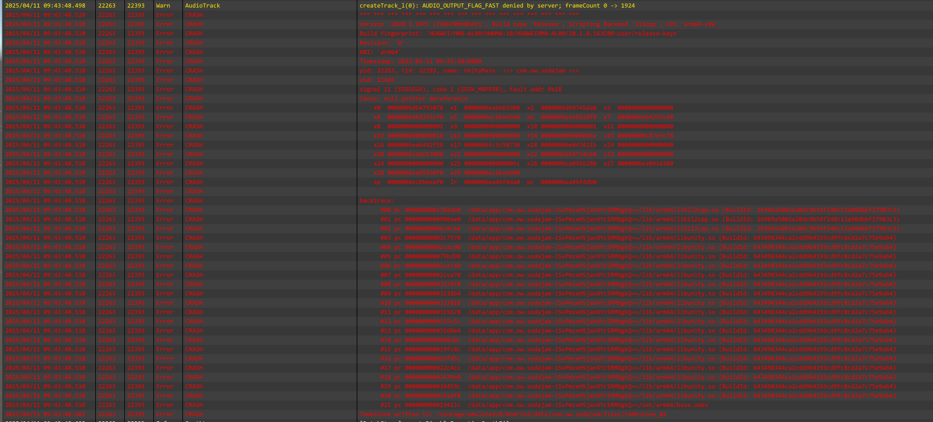Click the 09:43:48.498 timestamp cell
Screen dimensions: 933x422
click(x=45, y=6)
